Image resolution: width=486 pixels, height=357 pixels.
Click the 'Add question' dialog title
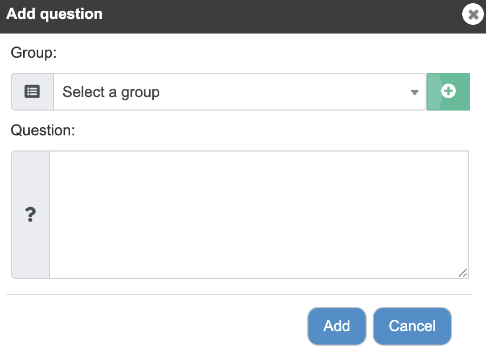tap(54, 14)
